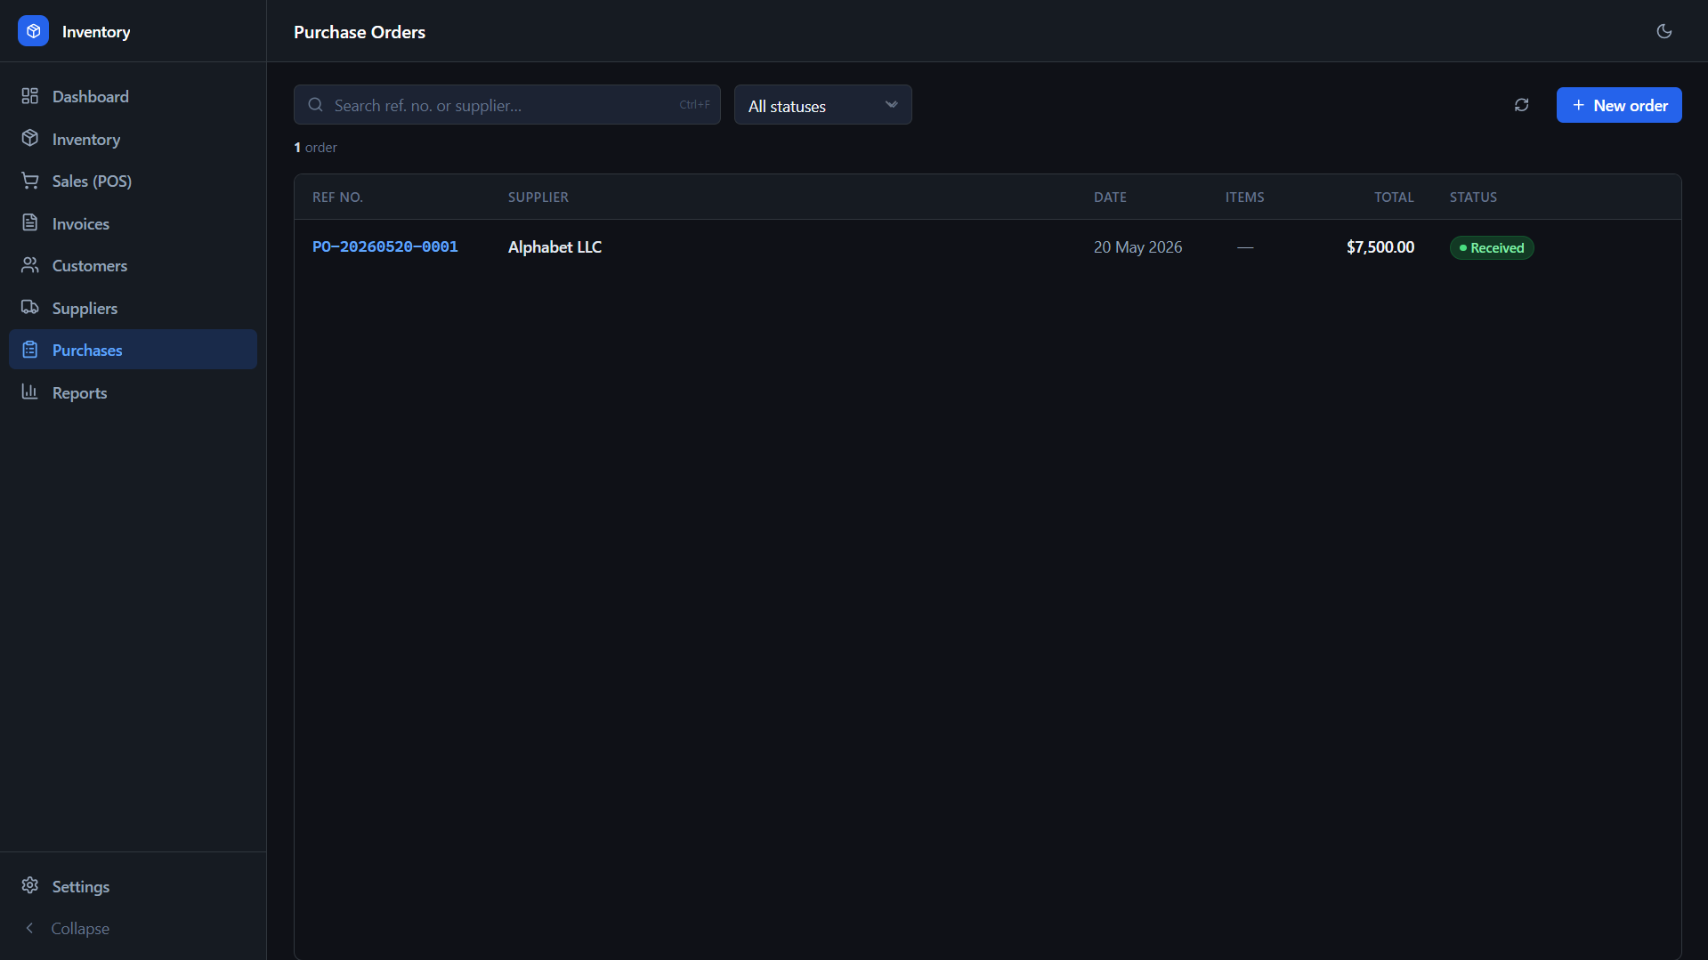Screen dimensions: 1708x960
Task: Click the Inventory brand name text
Action: point(96,32)
